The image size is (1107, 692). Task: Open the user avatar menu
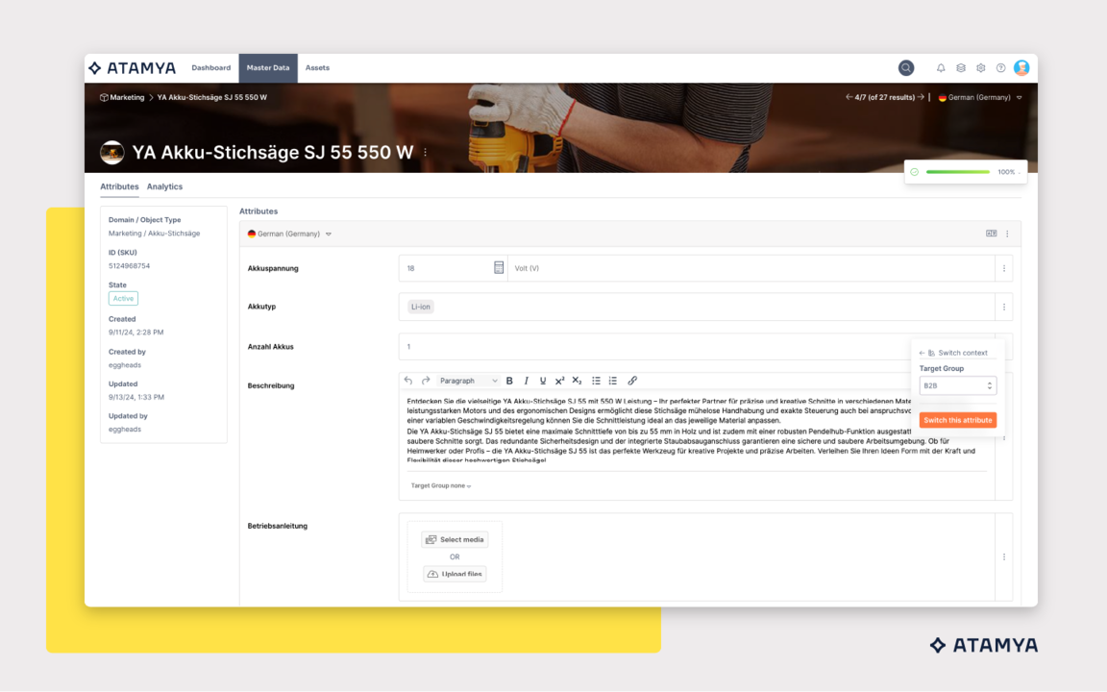click(x=1021, y=68)
